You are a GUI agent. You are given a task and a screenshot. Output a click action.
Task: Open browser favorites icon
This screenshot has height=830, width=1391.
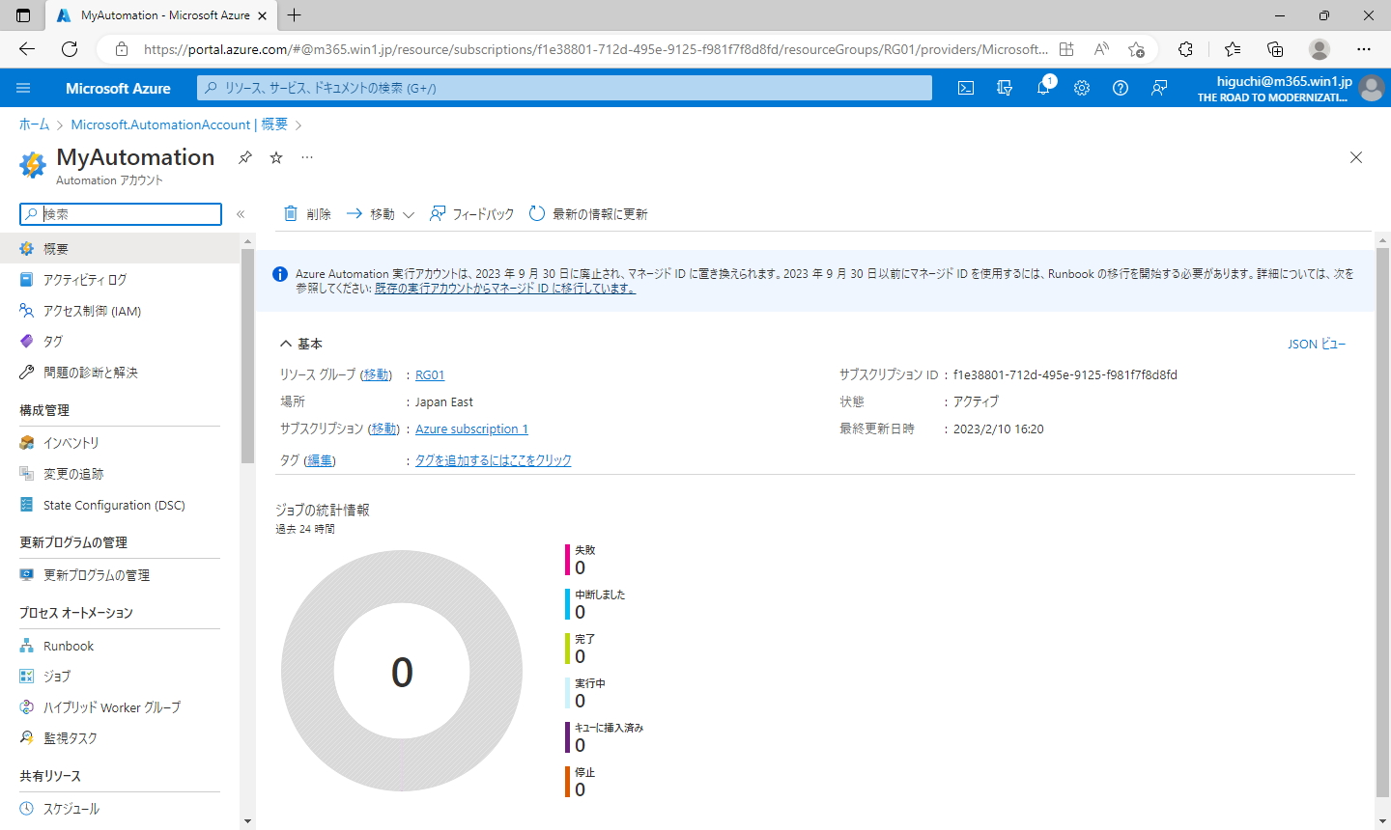pos(1233,49)
